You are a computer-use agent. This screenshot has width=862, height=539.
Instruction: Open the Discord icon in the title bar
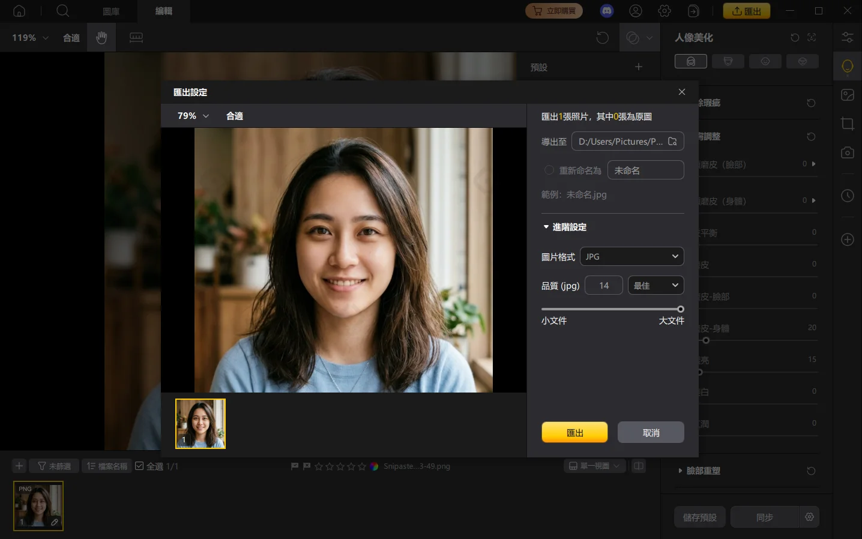coord(606,10)
